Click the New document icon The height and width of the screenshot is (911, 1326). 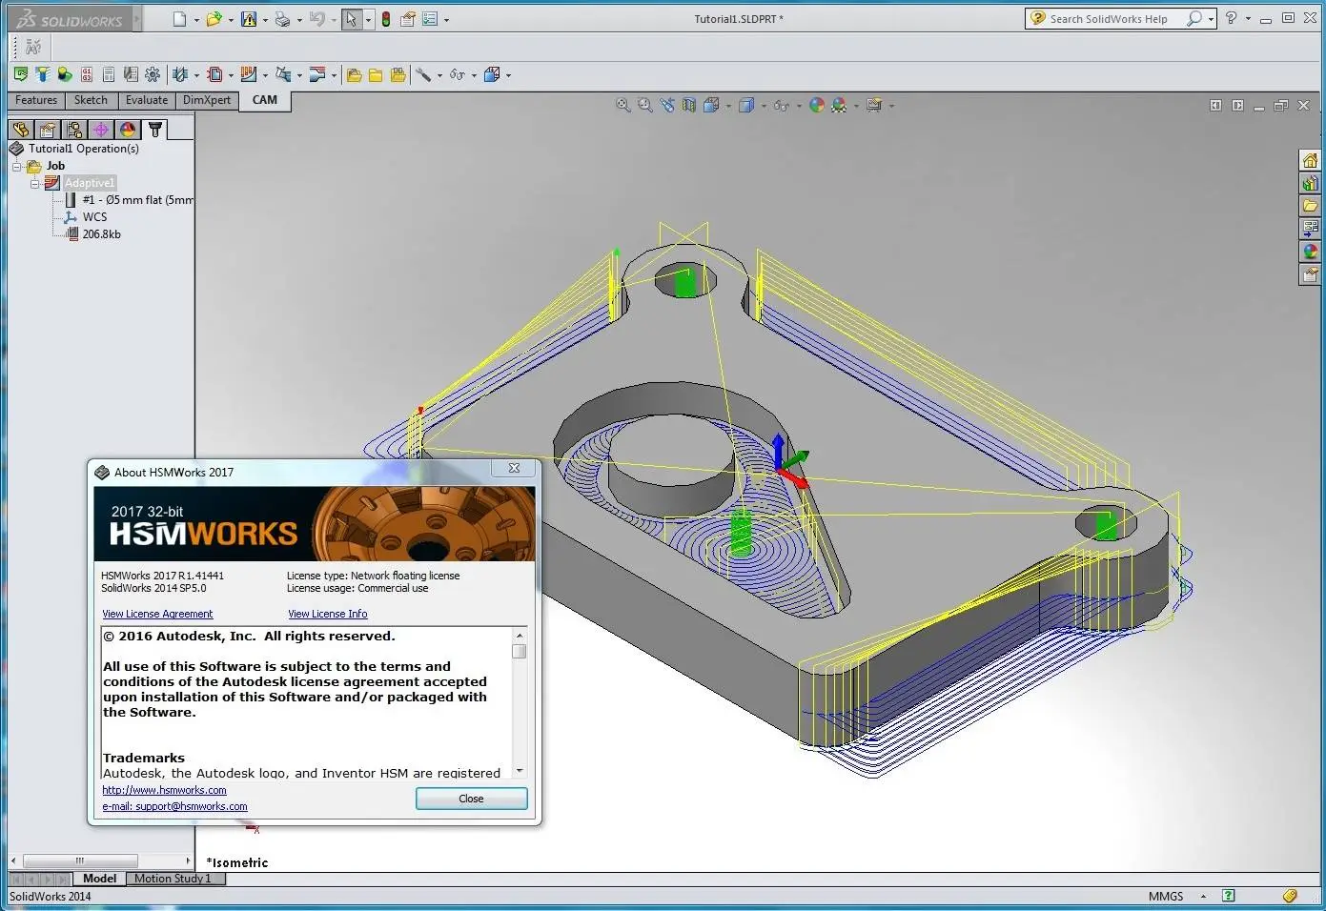179,19
